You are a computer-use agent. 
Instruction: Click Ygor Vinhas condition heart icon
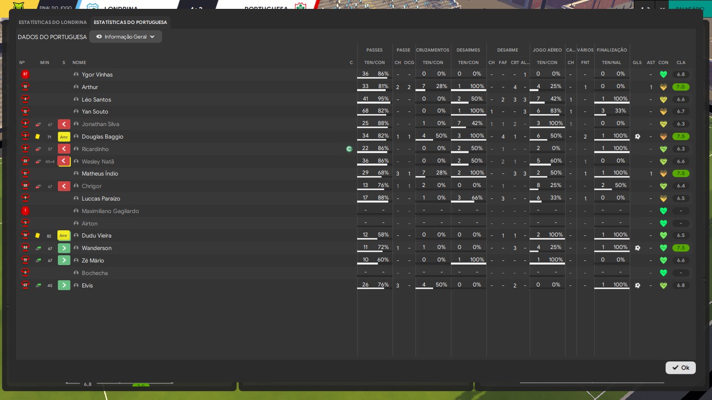coord(664,74)
